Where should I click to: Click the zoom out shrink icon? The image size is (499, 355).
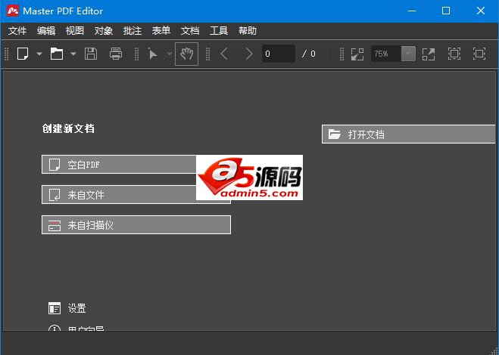click(x=357, y=54)
